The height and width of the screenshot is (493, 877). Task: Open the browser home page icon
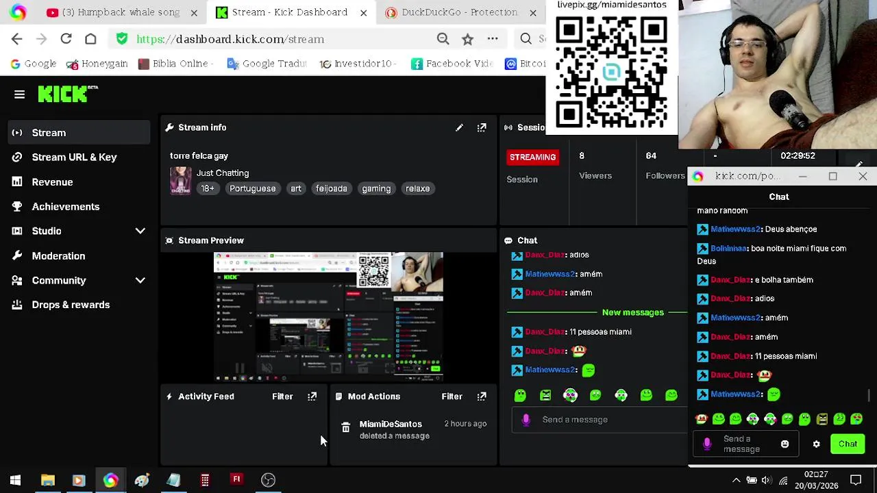tap(90, 39)
